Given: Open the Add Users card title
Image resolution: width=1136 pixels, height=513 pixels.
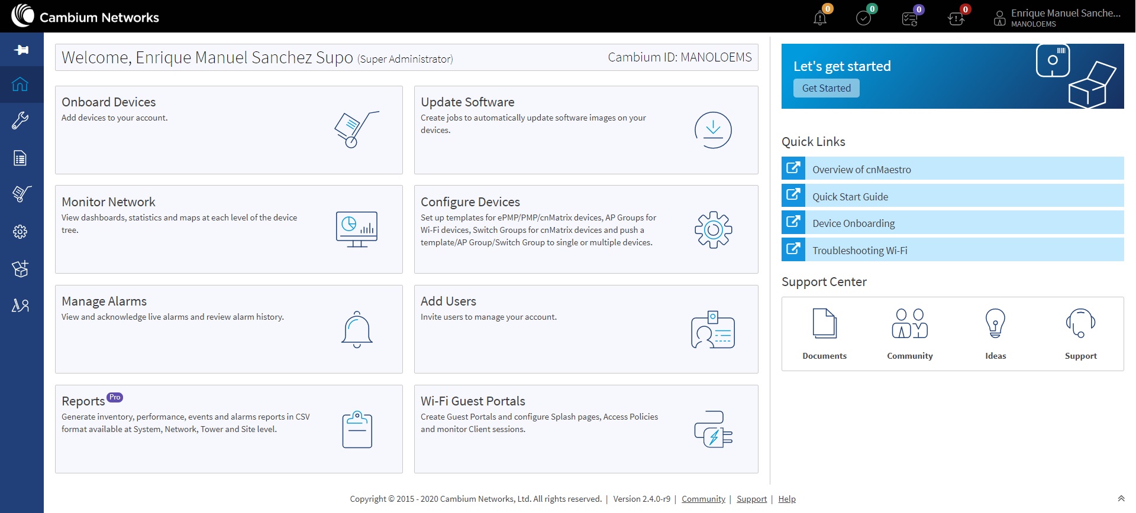Looking at the screenshot, I should [x=448, y=301].
